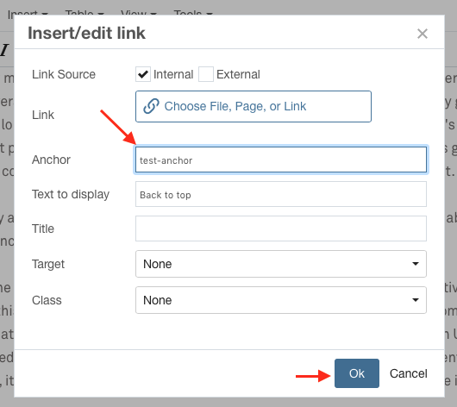The image size is (457, 407).
Task: Open the Target None combo box
Action: tap(281, 264)
